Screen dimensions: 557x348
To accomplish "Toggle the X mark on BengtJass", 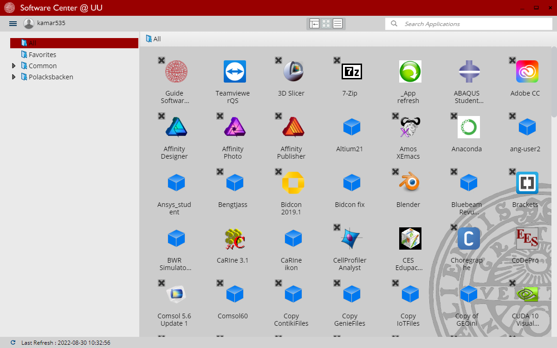I will (220, 172).
